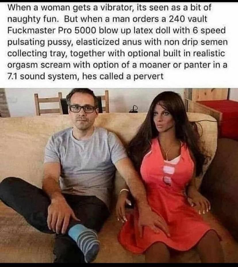Click the gold bracelet on the wrist
Screen dimensions: 238x267
(x=124, y=191)
